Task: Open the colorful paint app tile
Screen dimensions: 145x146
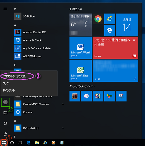Action: click(x=98, y=96)
